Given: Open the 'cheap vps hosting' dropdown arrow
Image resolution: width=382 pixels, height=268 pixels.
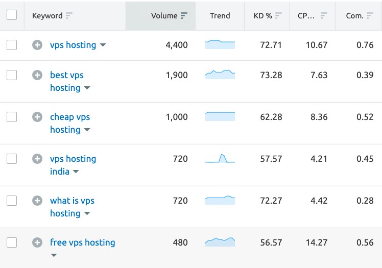Looking at the screenshot, I should coord(87,130).
